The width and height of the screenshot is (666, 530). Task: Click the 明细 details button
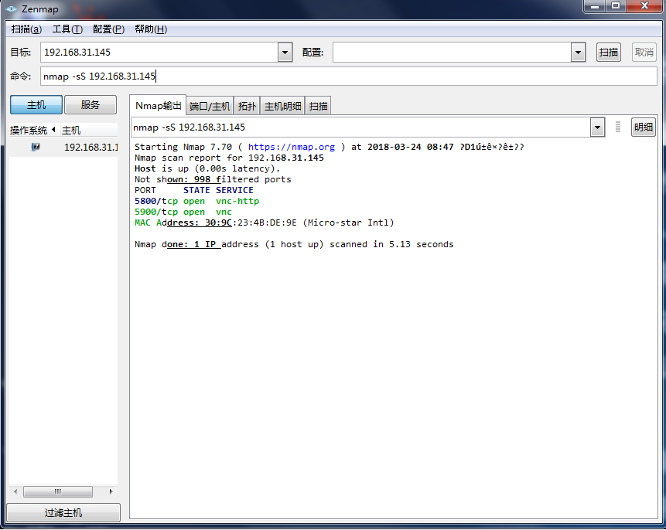pyautogui.click(x=643, y=127)
